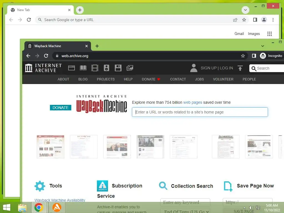The image size is (284, 213).
Task: Focus the Wayback URL search field
Action: click(200, 112)
